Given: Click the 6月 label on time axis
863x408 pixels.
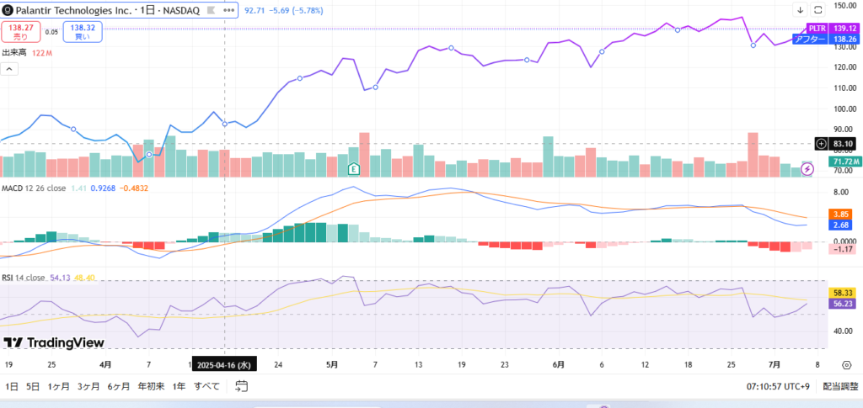Looking at the screenshot, I should 558,364.
